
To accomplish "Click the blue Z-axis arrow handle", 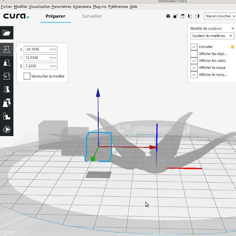I will click(98, 93).
